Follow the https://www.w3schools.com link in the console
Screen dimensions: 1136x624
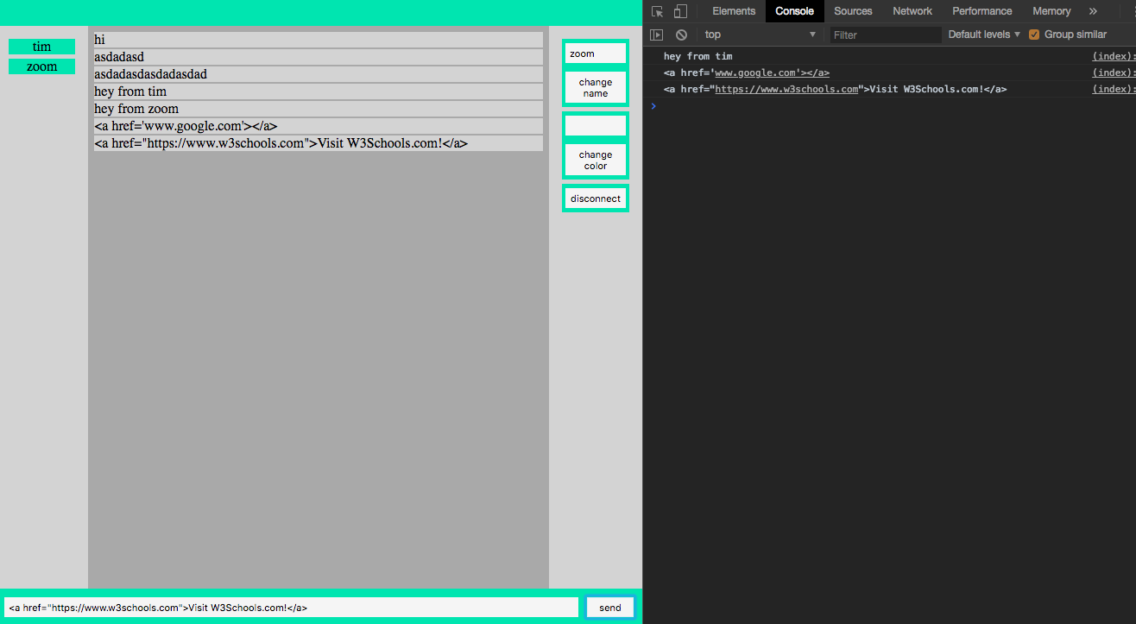(787, 89)
